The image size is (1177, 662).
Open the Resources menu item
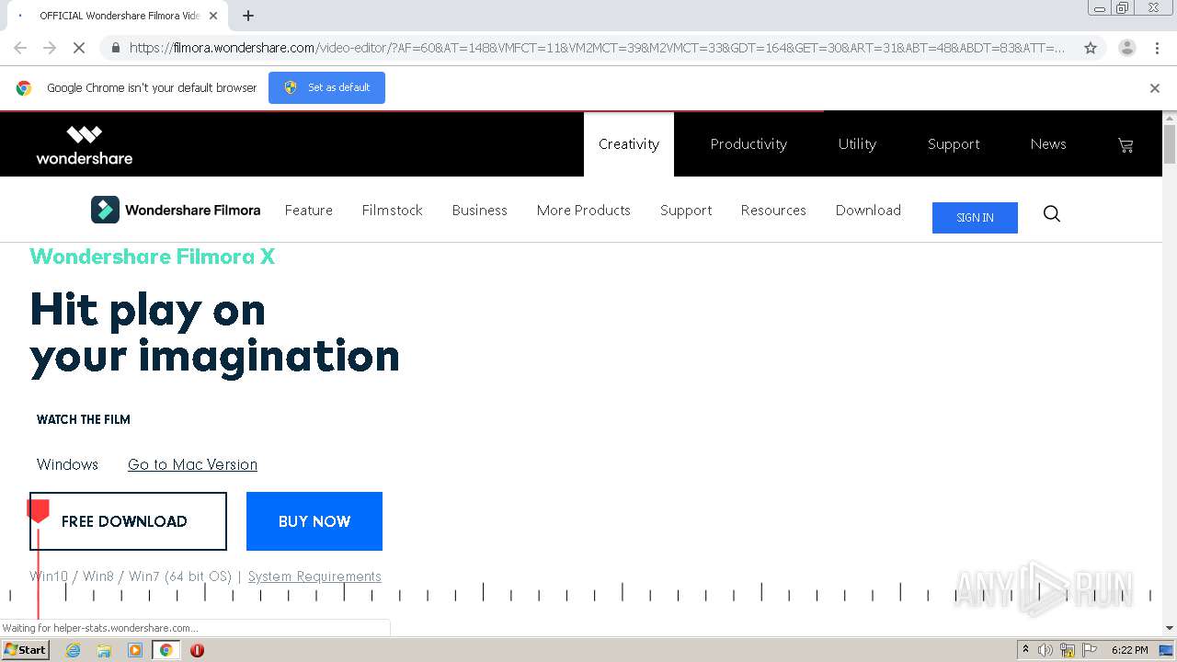(773, 211)
